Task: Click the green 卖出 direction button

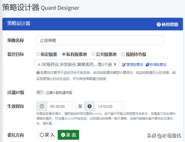Action: pos(68,135)
